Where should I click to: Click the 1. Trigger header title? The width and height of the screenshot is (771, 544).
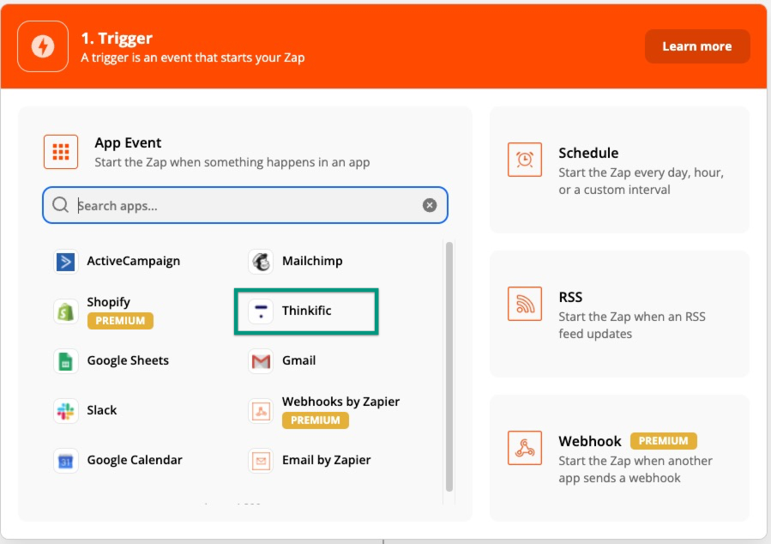[117, 38]
